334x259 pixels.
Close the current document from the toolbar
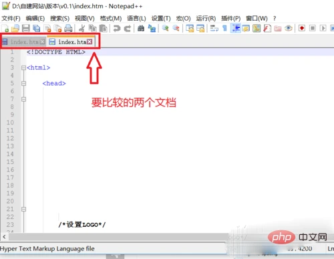click(x=47, y=28)
